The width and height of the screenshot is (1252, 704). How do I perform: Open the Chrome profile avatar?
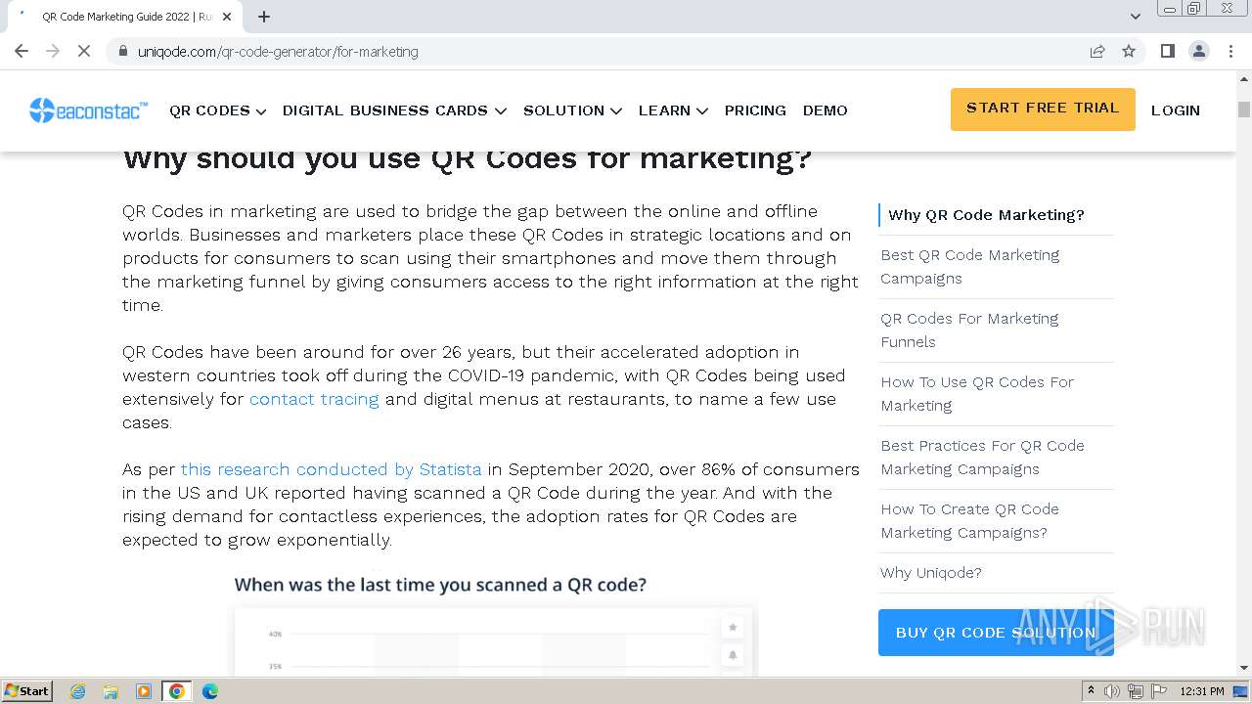1199,51
